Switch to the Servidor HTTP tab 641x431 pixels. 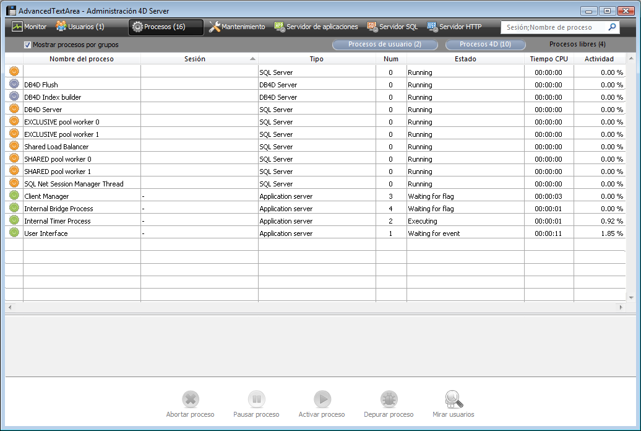tap(454, 27)
